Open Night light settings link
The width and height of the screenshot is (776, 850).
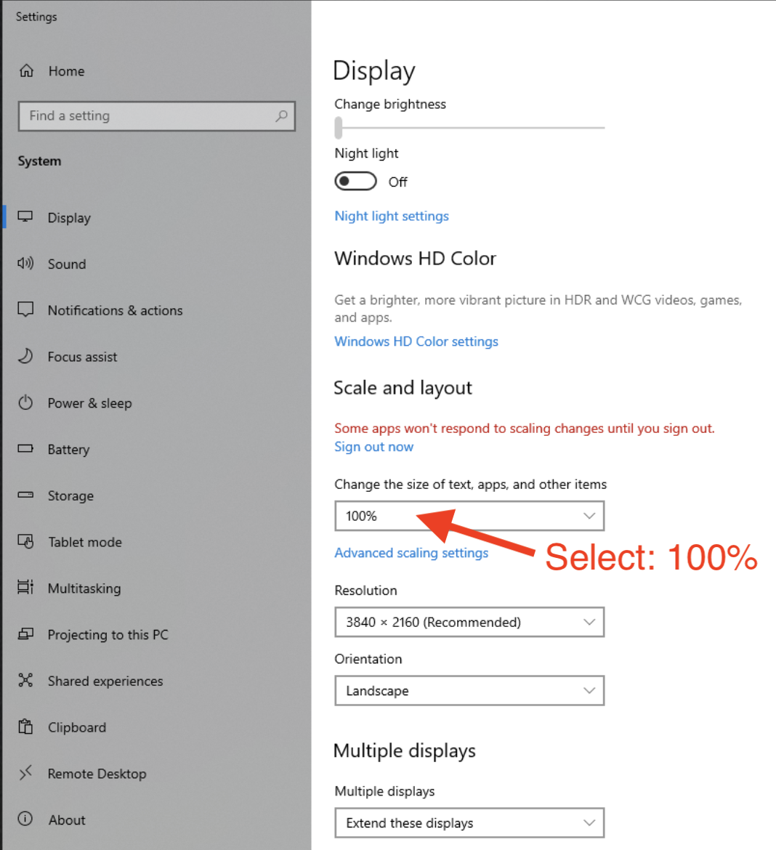point(392,216)
